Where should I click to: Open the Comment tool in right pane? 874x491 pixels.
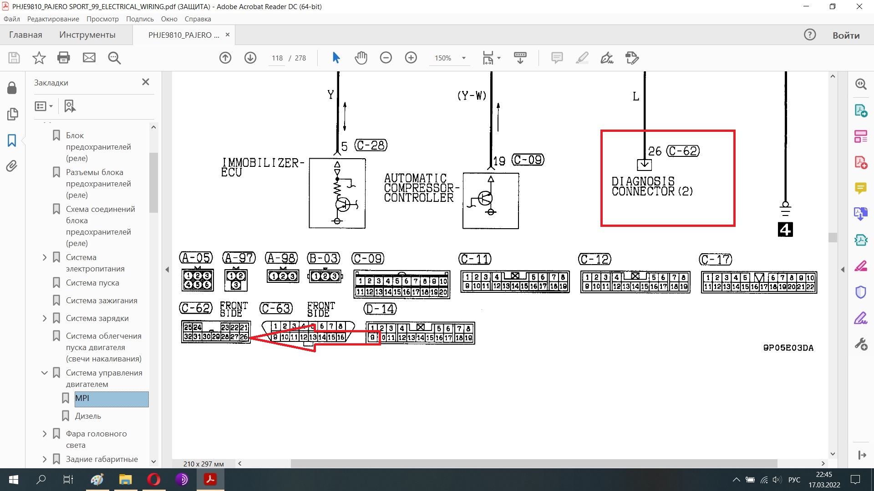[x=861, y=188]
